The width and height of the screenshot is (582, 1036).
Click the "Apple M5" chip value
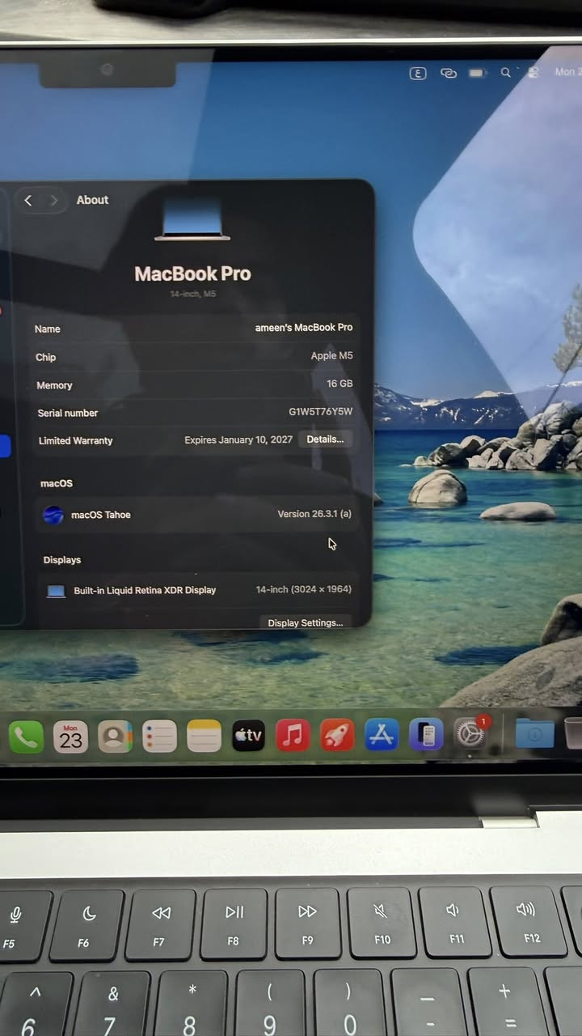point(331,356)
